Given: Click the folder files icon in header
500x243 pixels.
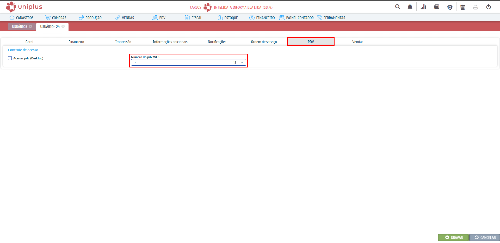Looking at the screenshot, I should click(436, 7).
